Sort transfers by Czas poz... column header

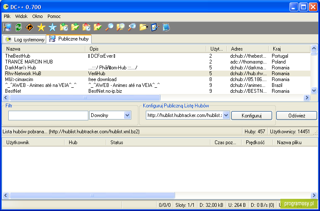point(226,142)
